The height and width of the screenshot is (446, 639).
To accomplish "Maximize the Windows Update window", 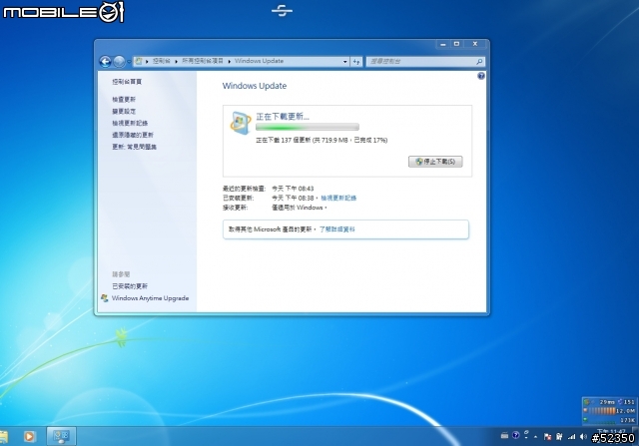I will [x=456, y=44].
